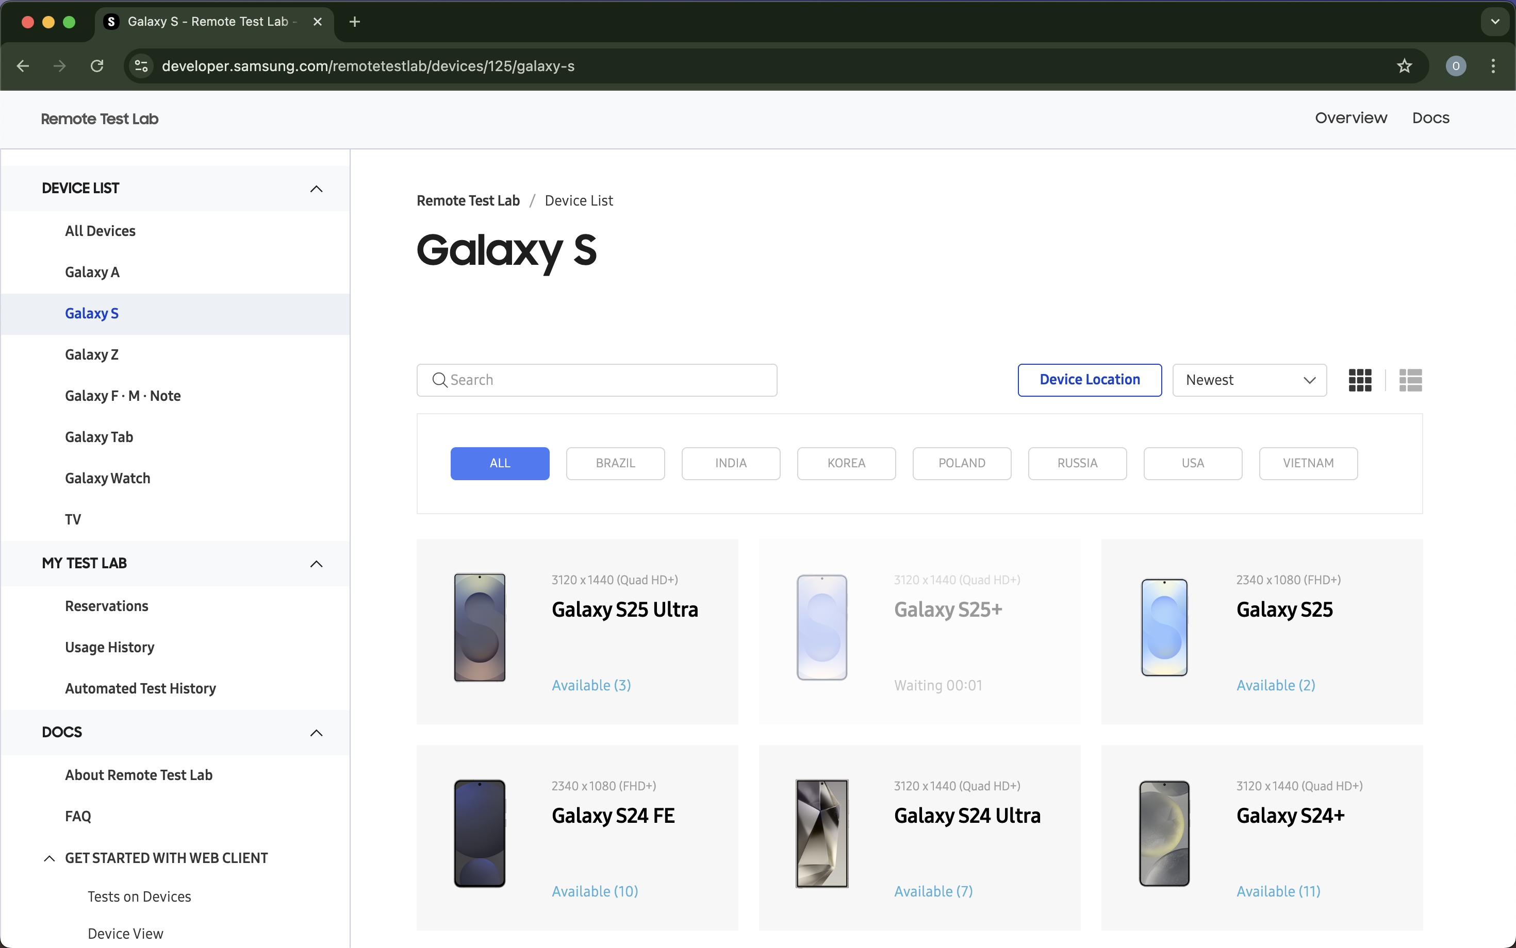Viewport: 1516px width, 948px height.
Task: Select the ALL location filter
Action: coord(500,463)
